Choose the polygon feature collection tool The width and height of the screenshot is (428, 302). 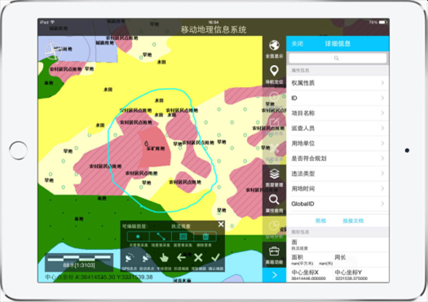pos(183,237)
